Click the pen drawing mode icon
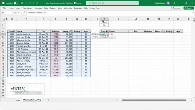The height and width of the screenshot is (110, 195). pos(174,3)
